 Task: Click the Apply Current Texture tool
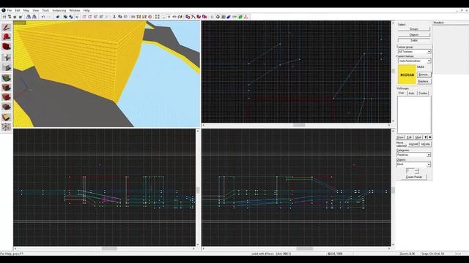click(7, 88)
